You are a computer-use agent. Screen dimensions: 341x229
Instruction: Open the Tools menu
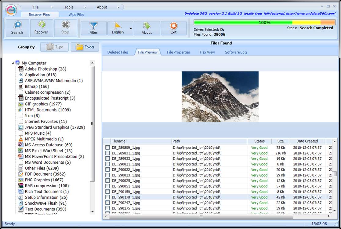click(69, 7)
